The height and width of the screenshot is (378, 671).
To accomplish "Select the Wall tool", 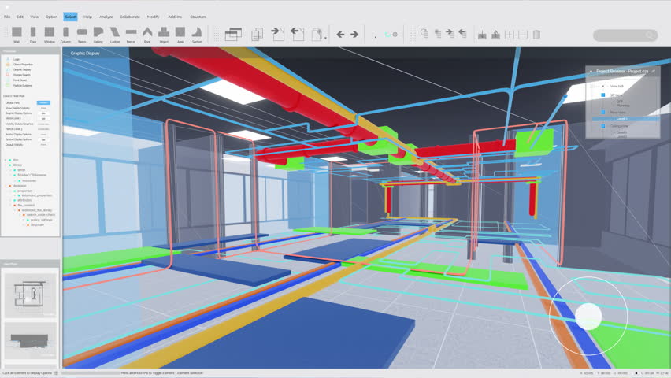I will click(17, 33).
